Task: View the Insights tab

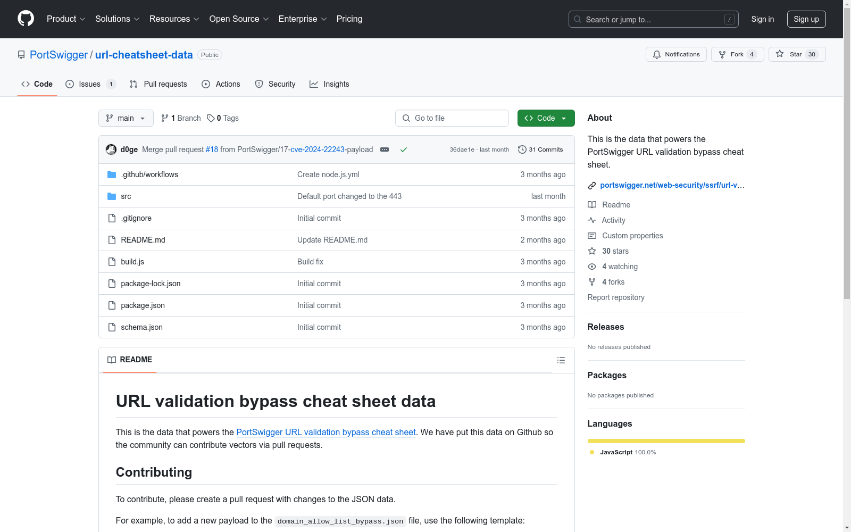Action: click(330, 84)
